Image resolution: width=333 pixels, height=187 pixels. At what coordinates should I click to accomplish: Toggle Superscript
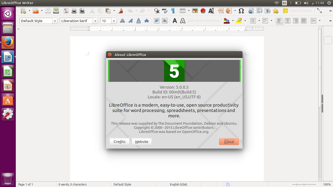tap(157, 21)
